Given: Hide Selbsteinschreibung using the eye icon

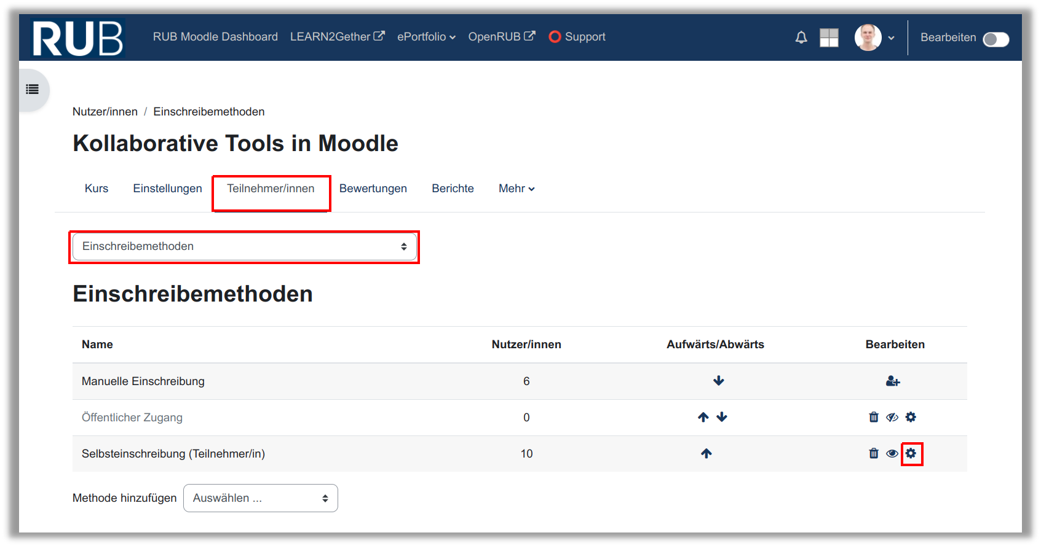Looking at the screenshot, I should [x=892, y=454].
